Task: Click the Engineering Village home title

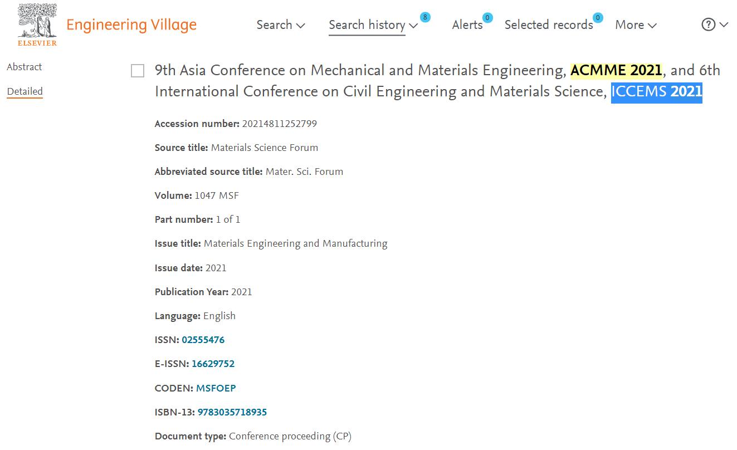Action: (x=131, y=25)
